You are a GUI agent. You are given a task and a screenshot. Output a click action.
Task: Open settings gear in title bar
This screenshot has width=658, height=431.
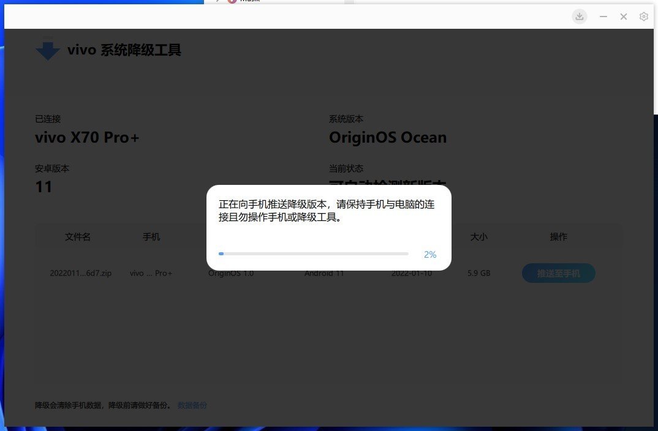click(644, 17)
